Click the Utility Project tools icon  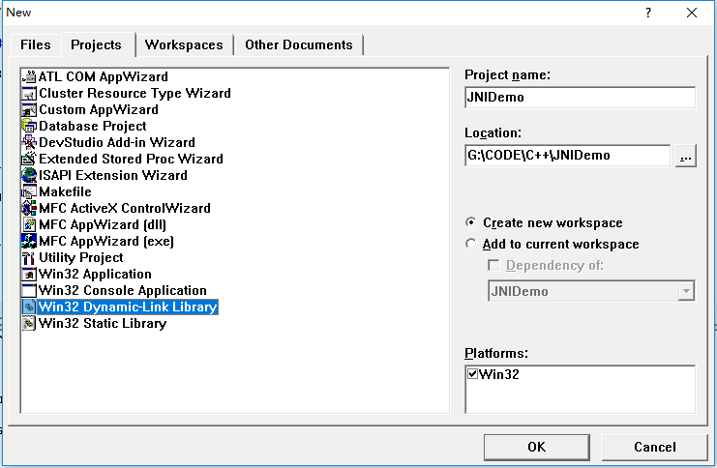coord(29,258)
